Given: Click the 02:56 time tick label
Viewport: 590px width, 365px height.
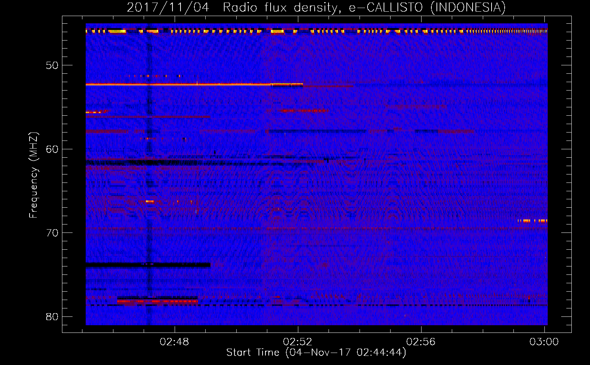Looking at the screenshot, I should pyautogui.click(x=421, y=342).
